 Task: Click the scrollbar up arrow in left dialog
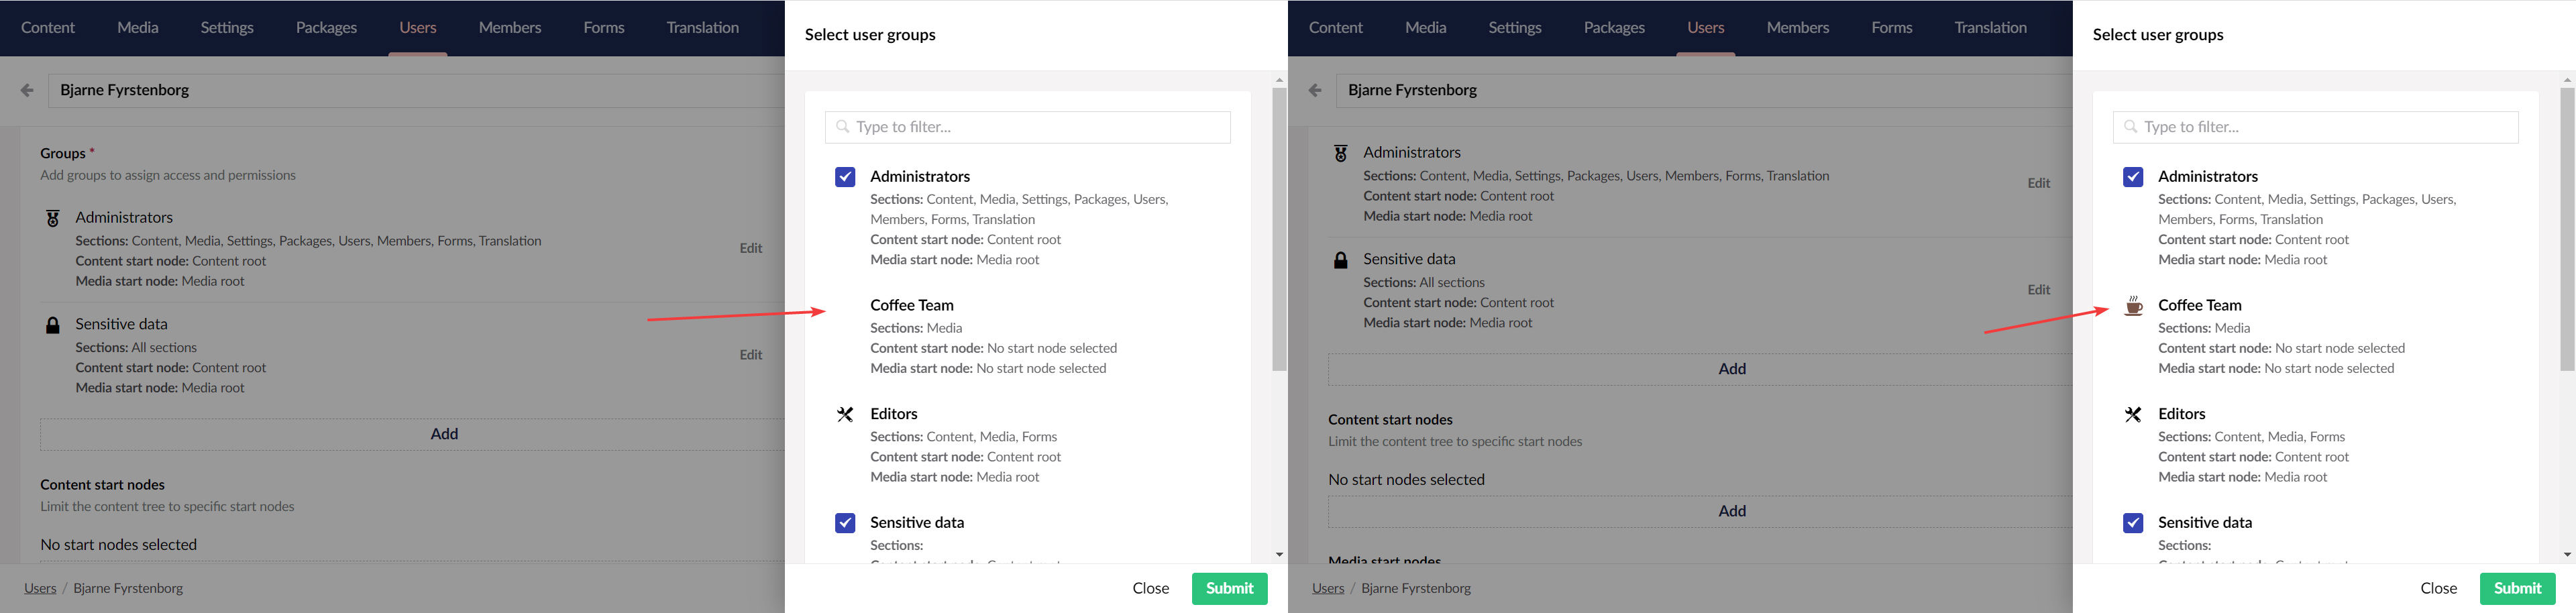tap(1279, 79)
